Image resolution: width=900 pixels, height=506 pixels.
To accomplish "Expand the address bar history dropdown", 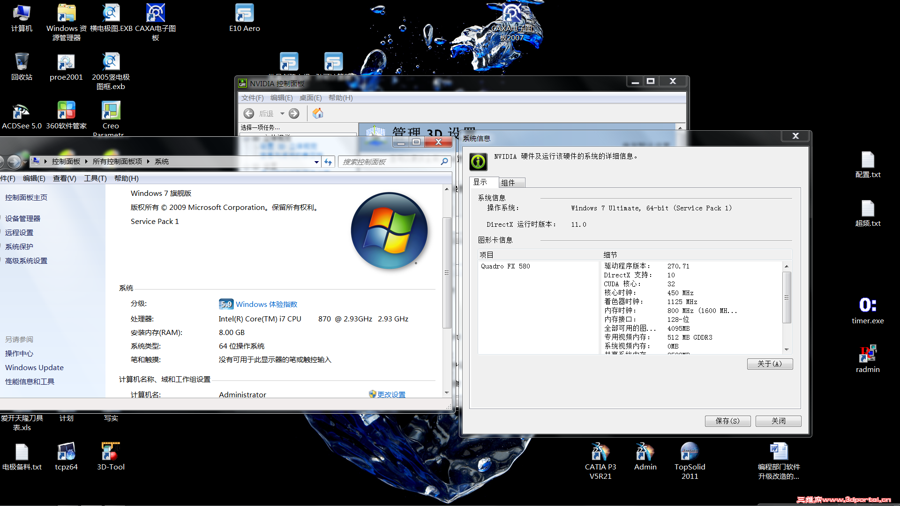I will point(316,161).
